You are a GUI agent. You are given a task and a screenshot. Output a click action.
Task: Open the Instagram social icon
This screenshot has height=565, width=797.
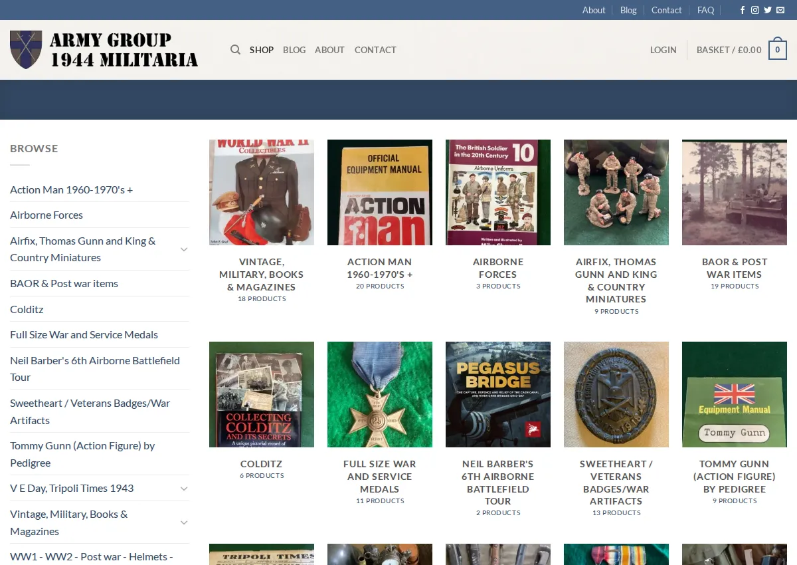(x=755, y=10)
